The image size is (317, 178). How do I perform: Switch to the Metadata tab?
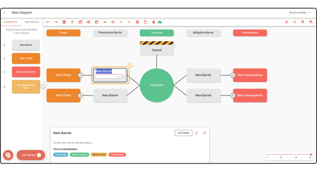pos(32,22)
